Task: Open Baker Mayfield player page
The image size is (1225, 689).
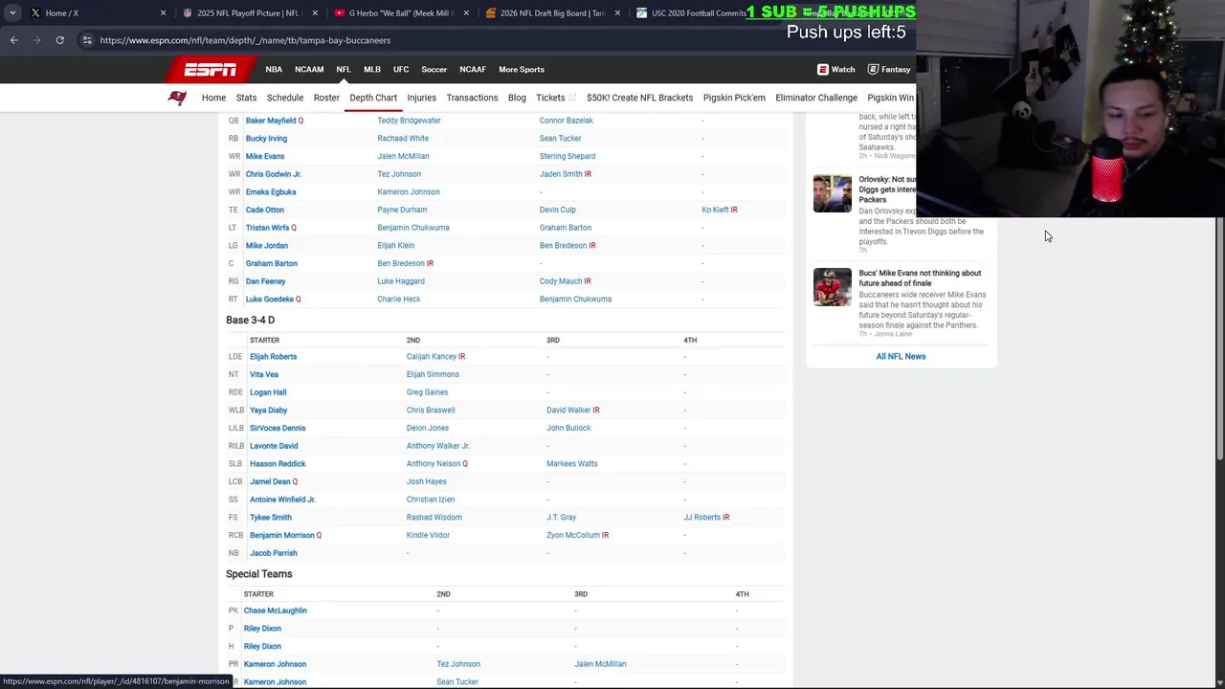Action: (x=271, y=121)
